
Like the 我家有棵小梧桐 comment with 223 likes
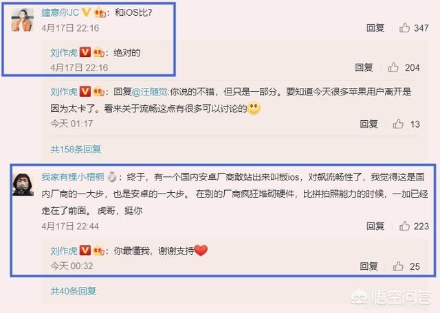405,226
